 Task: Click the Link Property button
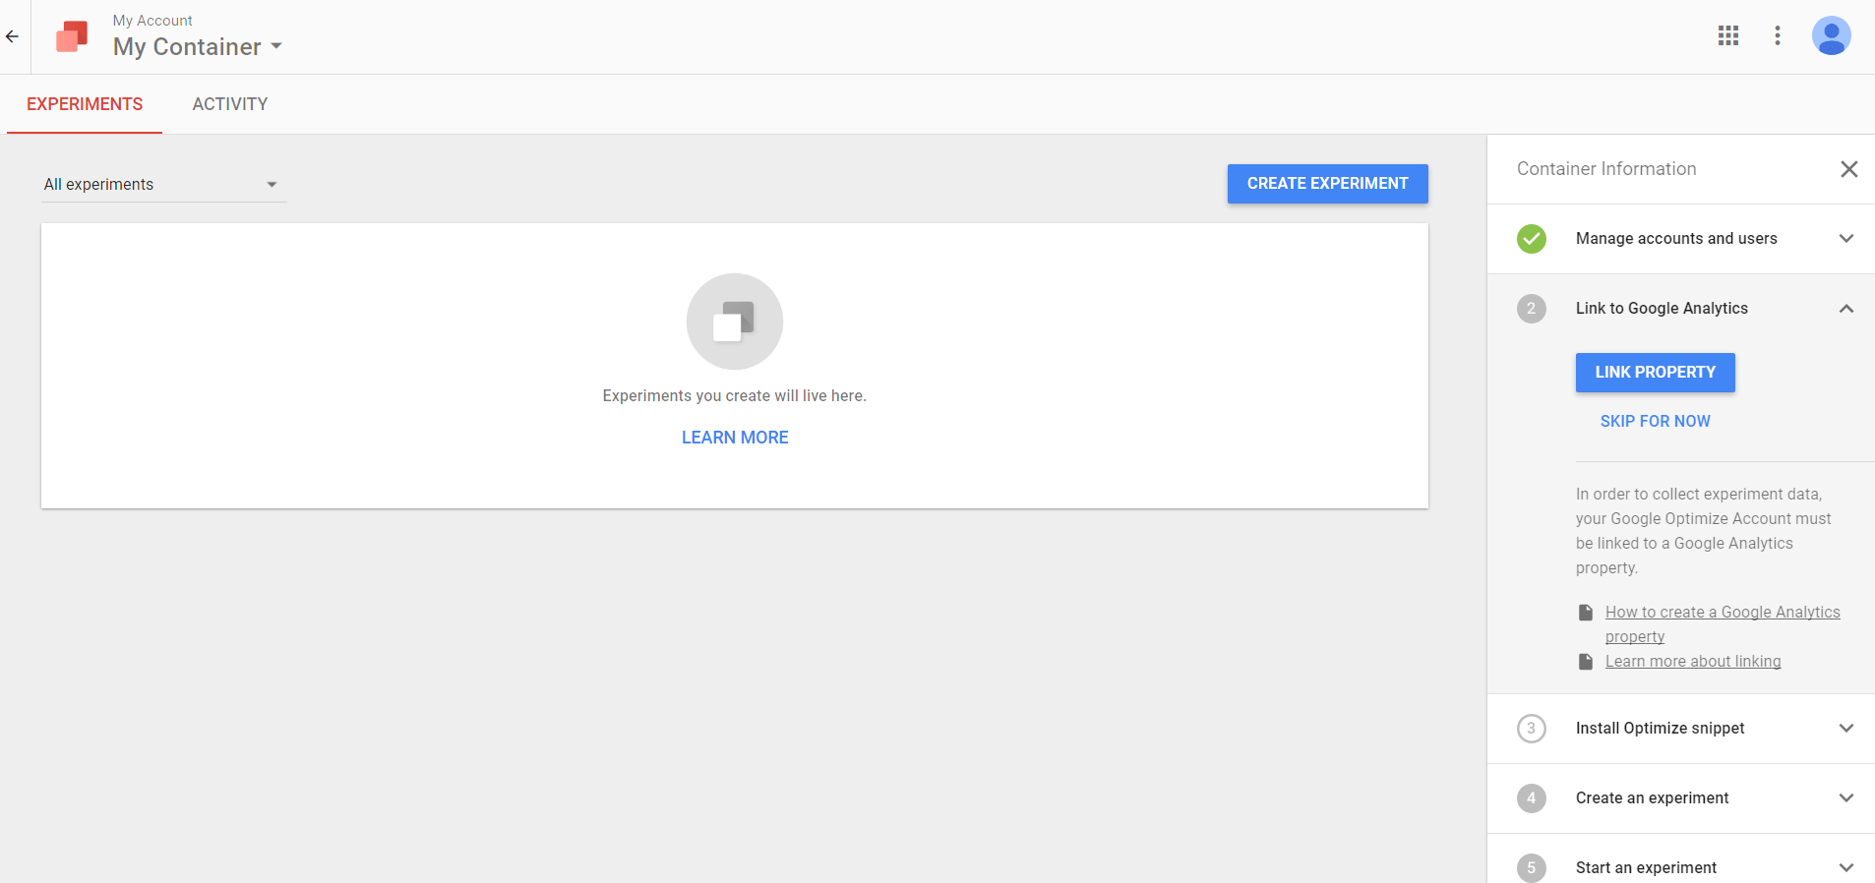[x=1655, y=373]
